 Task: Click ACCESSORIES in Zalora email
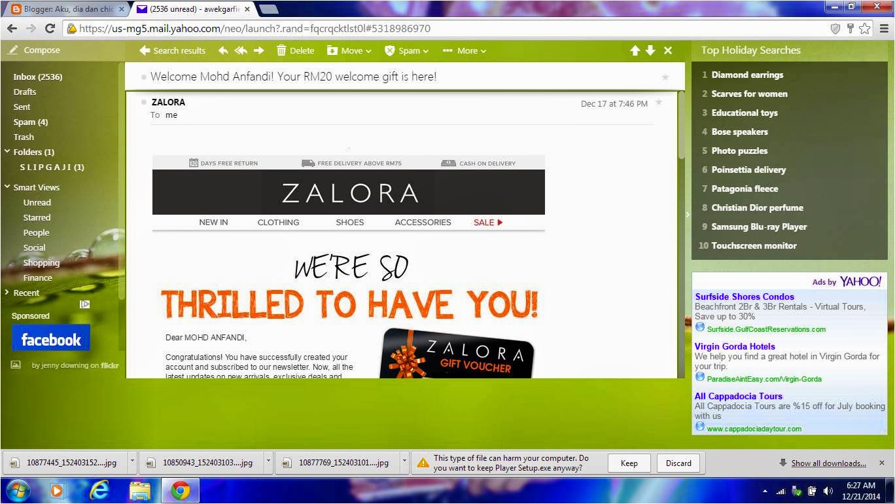423,223
